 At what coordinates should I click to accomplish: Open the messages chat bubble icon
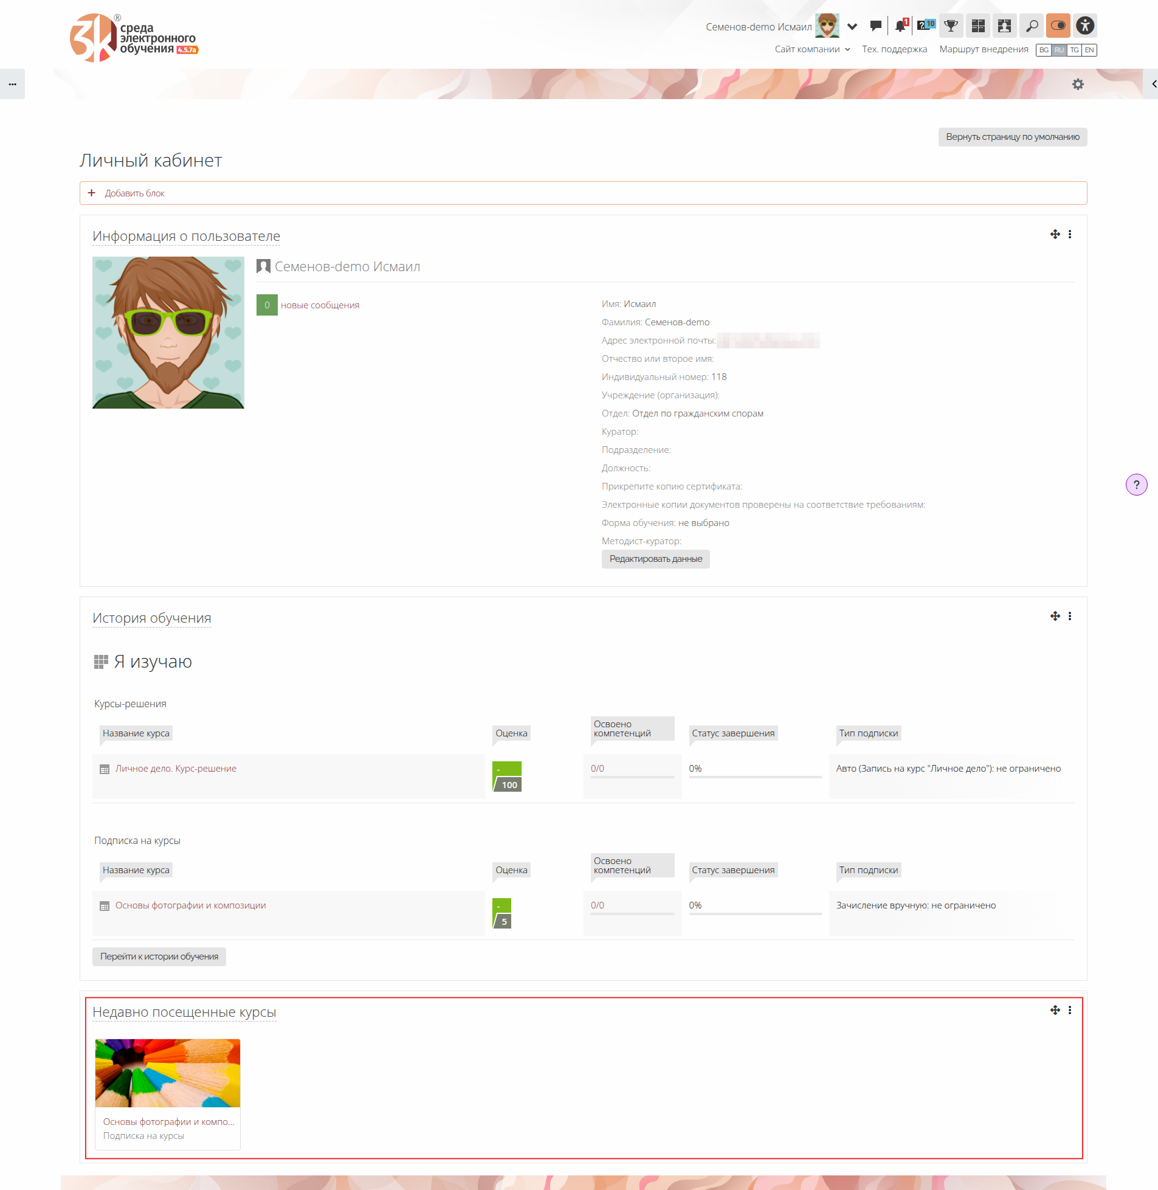pos(875,26)
